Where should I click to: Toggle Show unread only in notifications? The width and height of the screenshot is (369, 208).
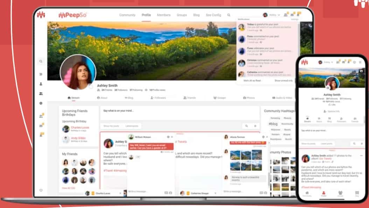click(x=283, y=80)
